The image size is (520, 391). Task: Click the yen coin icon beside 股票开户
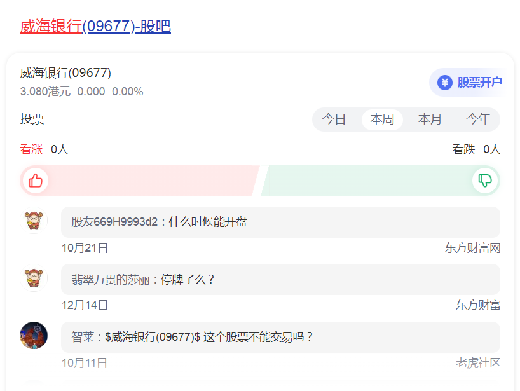445,83
